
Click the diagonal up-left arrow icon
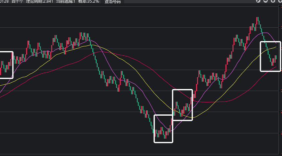point(266,1)
